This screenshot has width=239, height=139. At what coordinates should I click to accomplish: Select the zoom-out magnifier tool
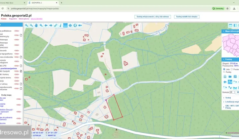(x=31, y=25)
